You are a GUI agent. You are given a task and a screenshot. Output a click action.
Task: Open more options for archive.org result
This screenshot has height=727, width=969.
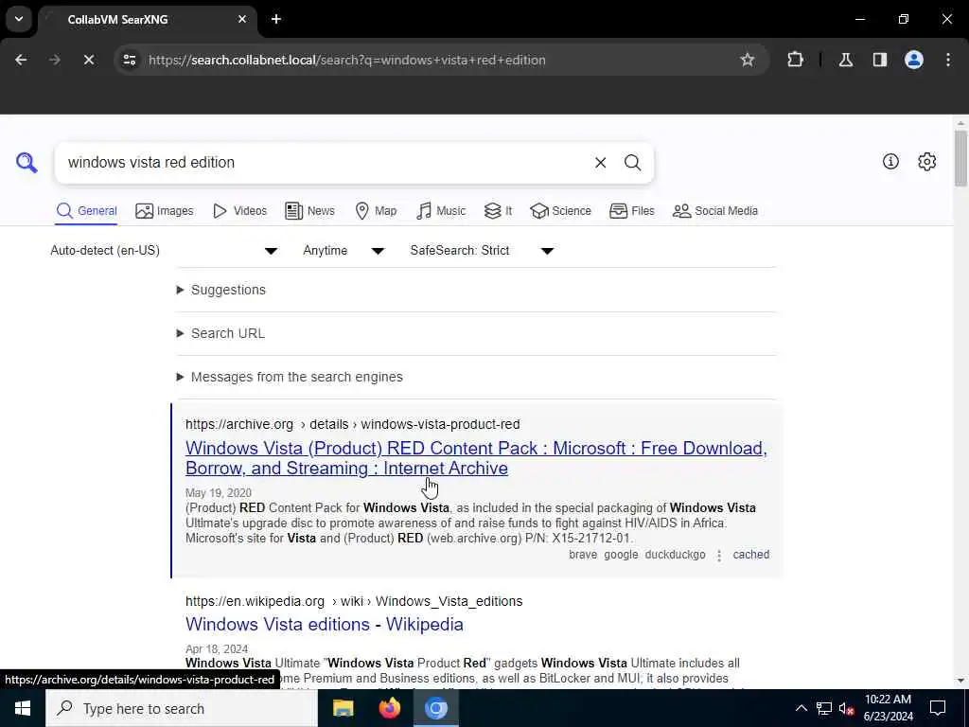719,555
